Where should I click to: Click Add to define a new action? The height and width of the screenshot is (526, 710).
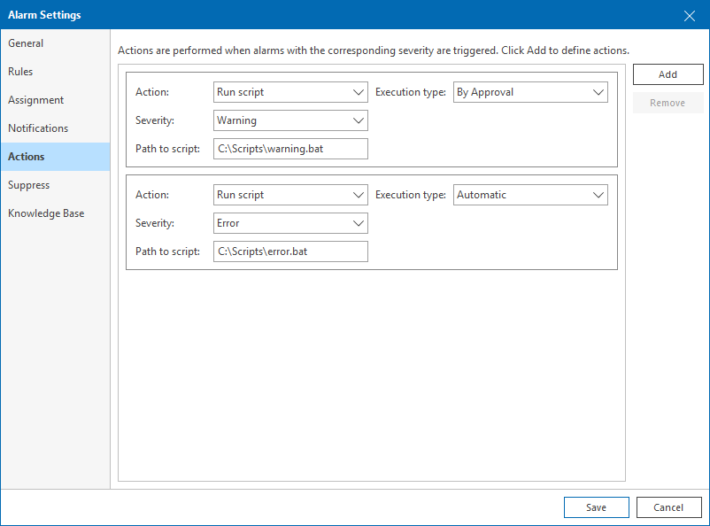click(668, 74)
